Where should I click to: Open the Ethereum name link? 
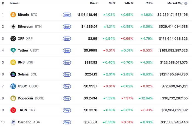click(x=26, y=27)
